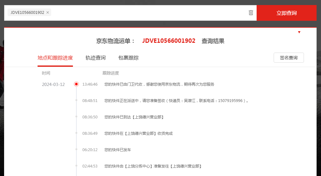
Task: Click the red timeline dot at 13:46:46
Action: [76, 84]
